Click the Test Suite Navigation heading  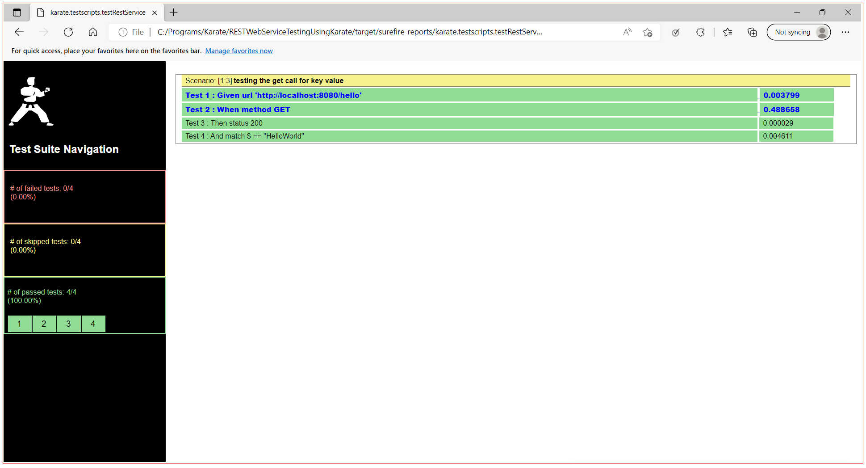[x=64, y=149]
